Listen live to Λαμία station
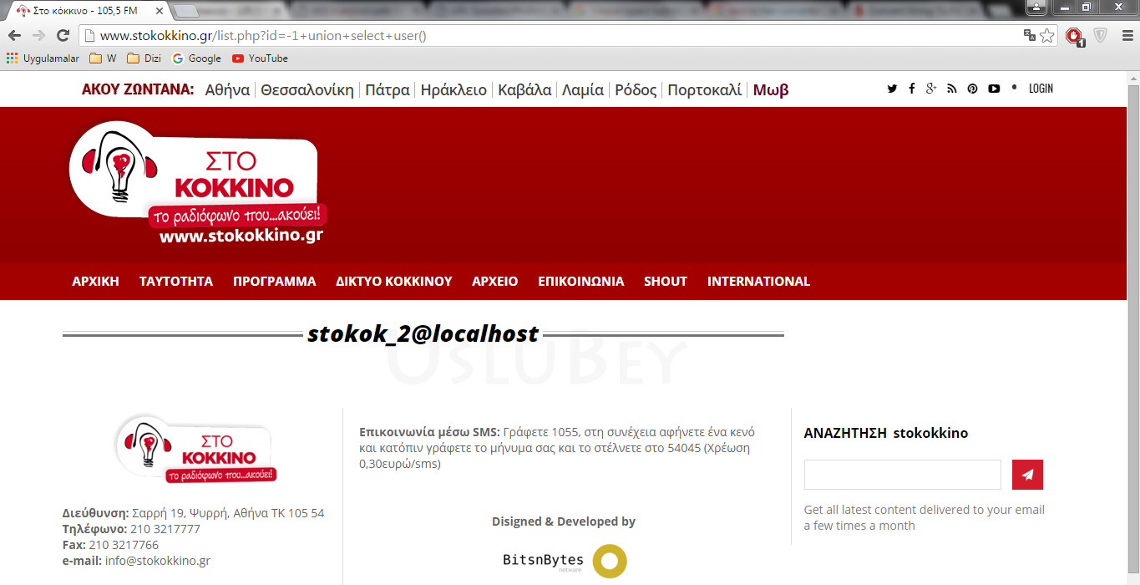The height and width of the screenshot is (585, 1140). 583,90
